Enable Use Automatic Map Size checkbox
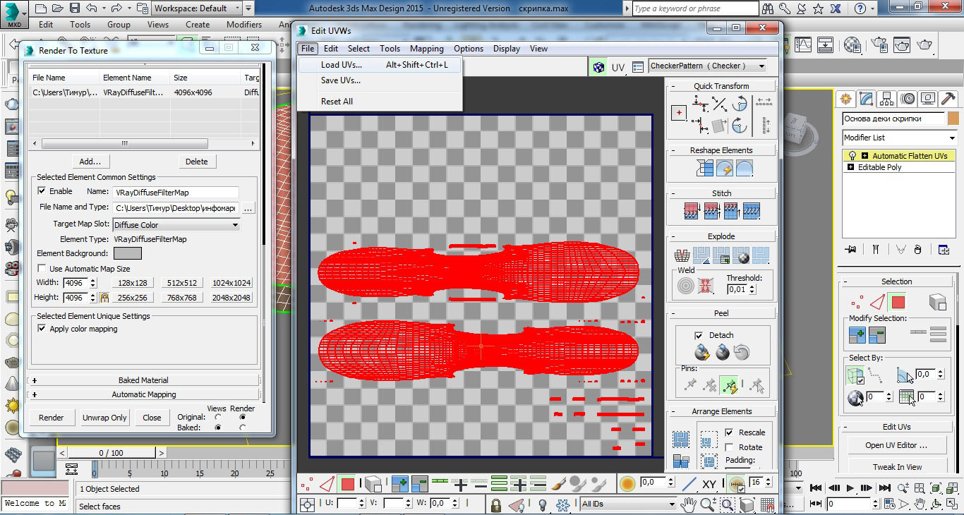The height and width of the screenshot is (515, 964). tap(42, 269)
